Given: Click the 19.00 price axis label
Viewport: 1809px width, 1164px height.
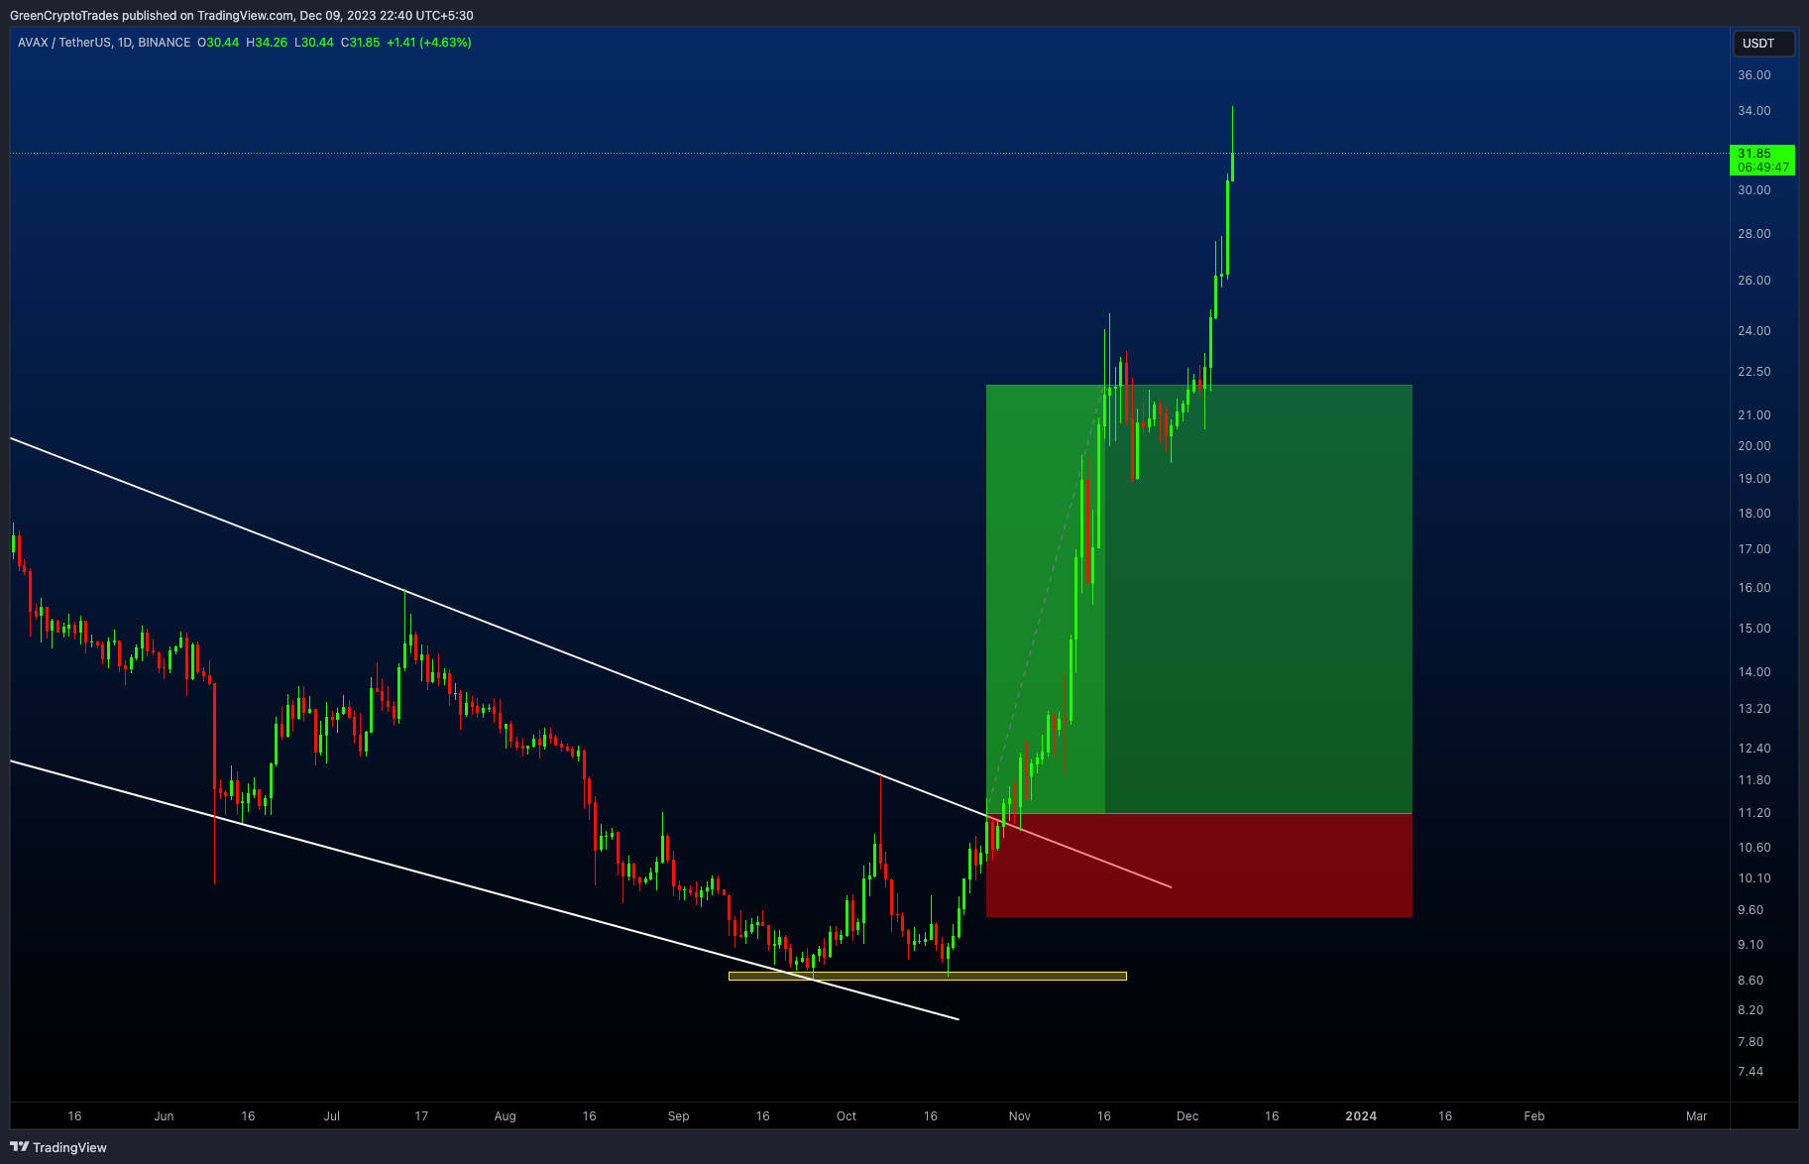Looking at the screenshot, I should point(1753,479).
